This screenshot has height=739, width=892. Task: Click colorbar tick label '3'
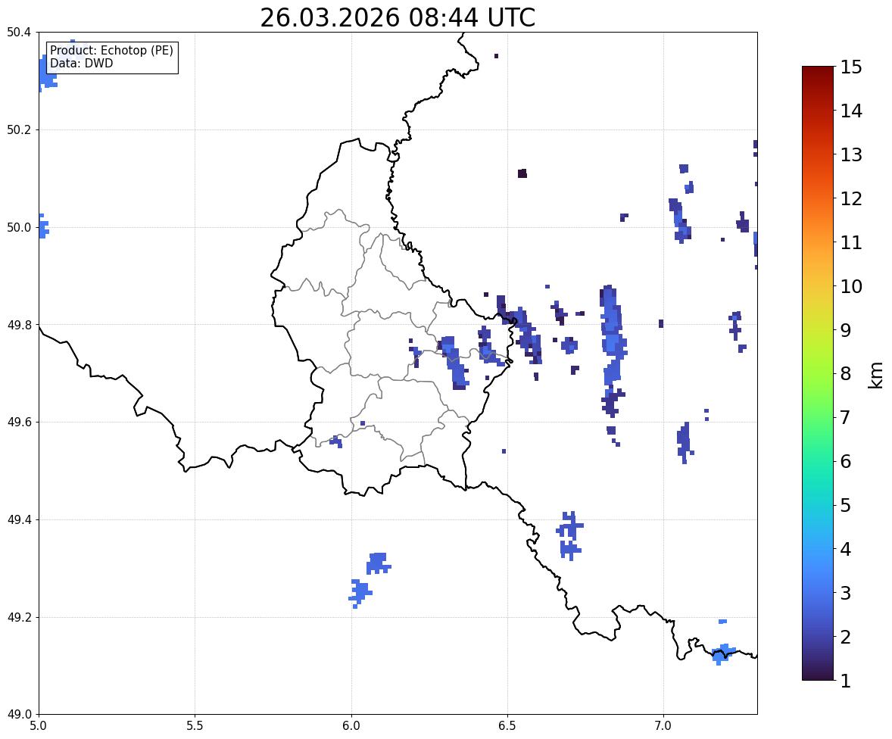click(x=846, y=593)
